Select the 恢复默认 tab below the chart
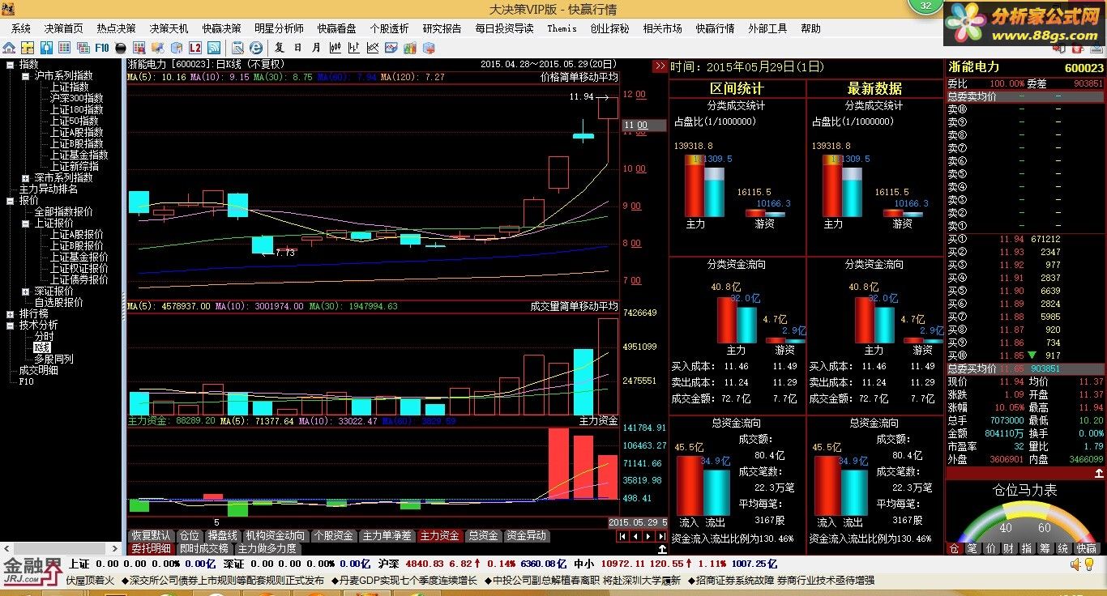The width and height of the screenshot is (1107, 596). [152, 536]
